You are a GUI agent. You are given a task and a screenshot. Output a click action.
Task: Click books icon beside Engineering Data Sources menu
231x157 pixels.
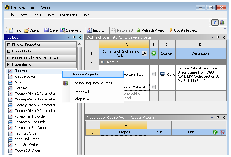pos(66,83)
